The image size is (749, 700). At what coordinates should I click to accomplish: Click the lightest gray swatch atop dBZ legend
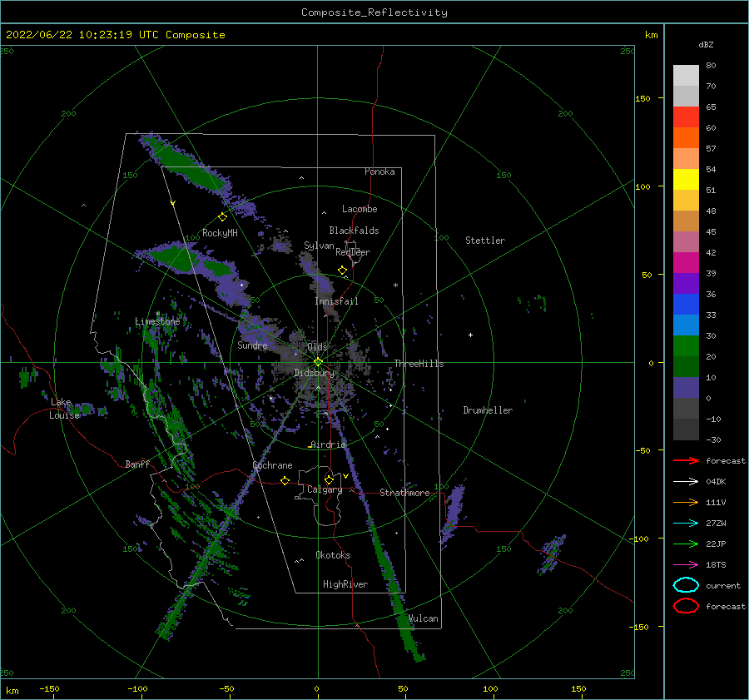tap(686, 76)
